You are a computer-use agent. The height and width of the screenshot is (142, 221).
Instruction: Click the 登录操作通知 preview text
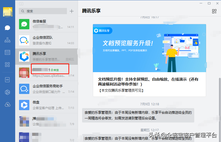pyautogui.click(x=42, y=43)
